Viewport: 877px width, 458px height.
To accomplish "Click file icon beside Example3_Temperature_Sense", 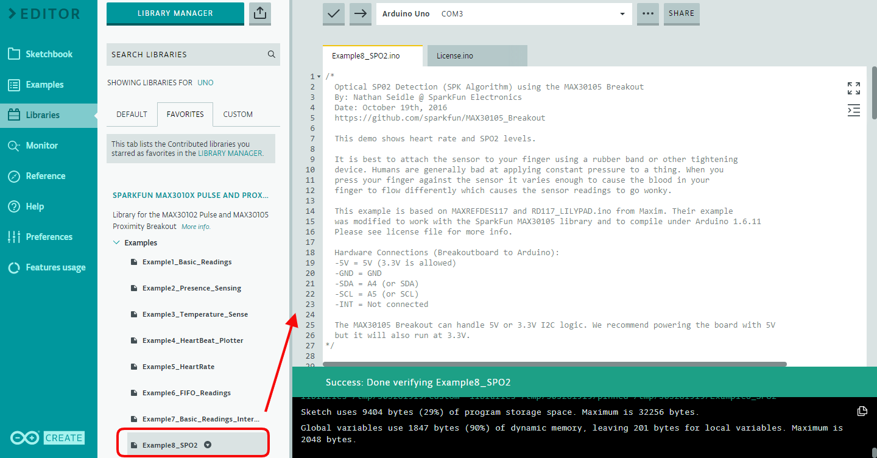I will [x=134, y=314].
